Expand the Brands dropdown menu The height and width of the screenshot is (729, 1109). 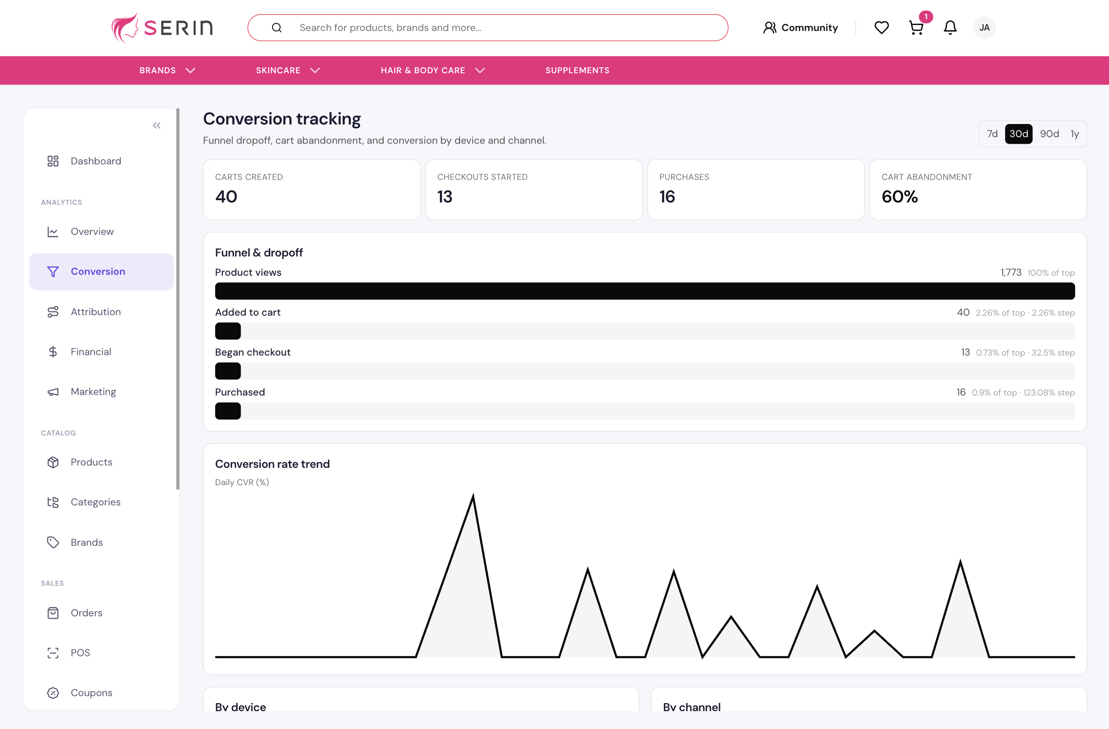pos(167,70)
